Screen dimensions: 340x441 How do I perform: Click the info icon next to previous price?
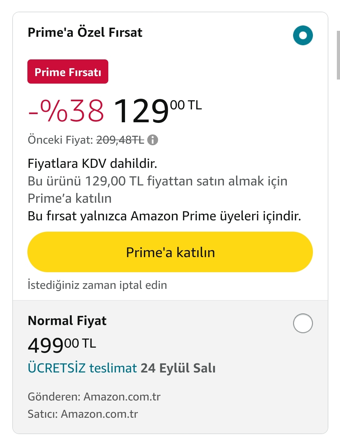click(x=153, y=140)
